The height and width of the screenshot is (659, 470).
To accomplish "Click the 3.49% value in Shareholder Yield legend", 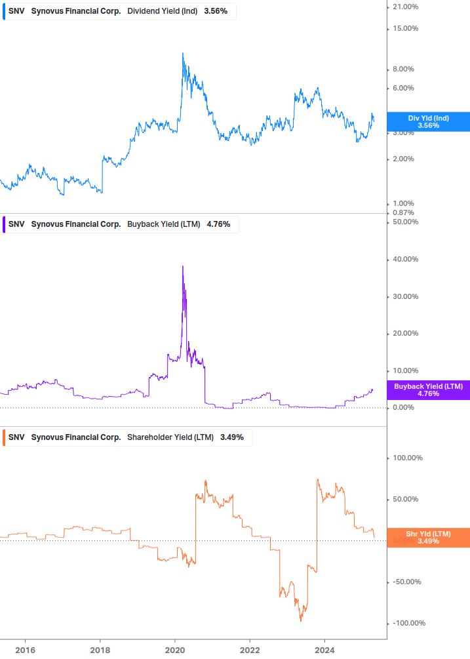I will 232,437.
